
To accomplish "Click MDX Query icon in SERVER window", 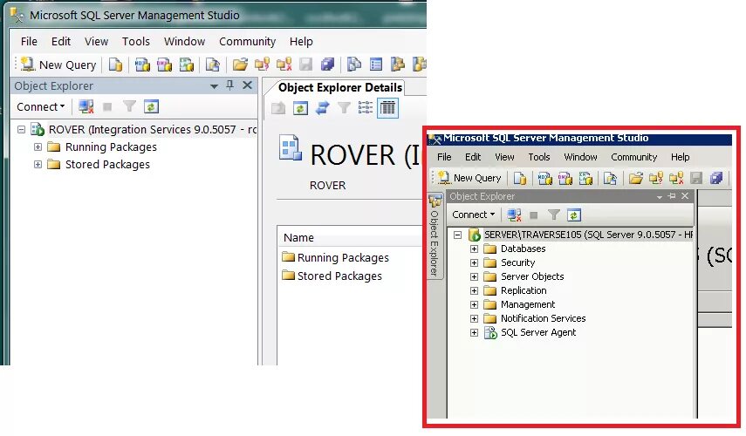I will (544, 178).
